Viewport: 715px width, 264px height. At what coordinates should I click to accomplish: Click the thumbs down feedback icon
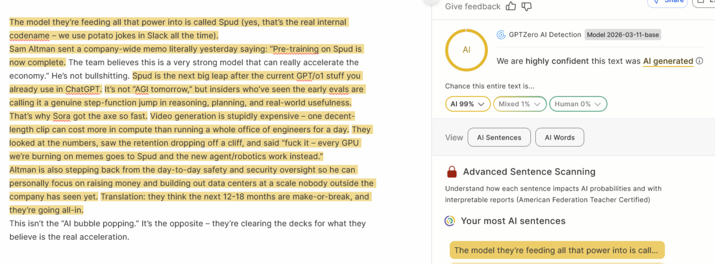pyautogui.click(x=527, y=6)
